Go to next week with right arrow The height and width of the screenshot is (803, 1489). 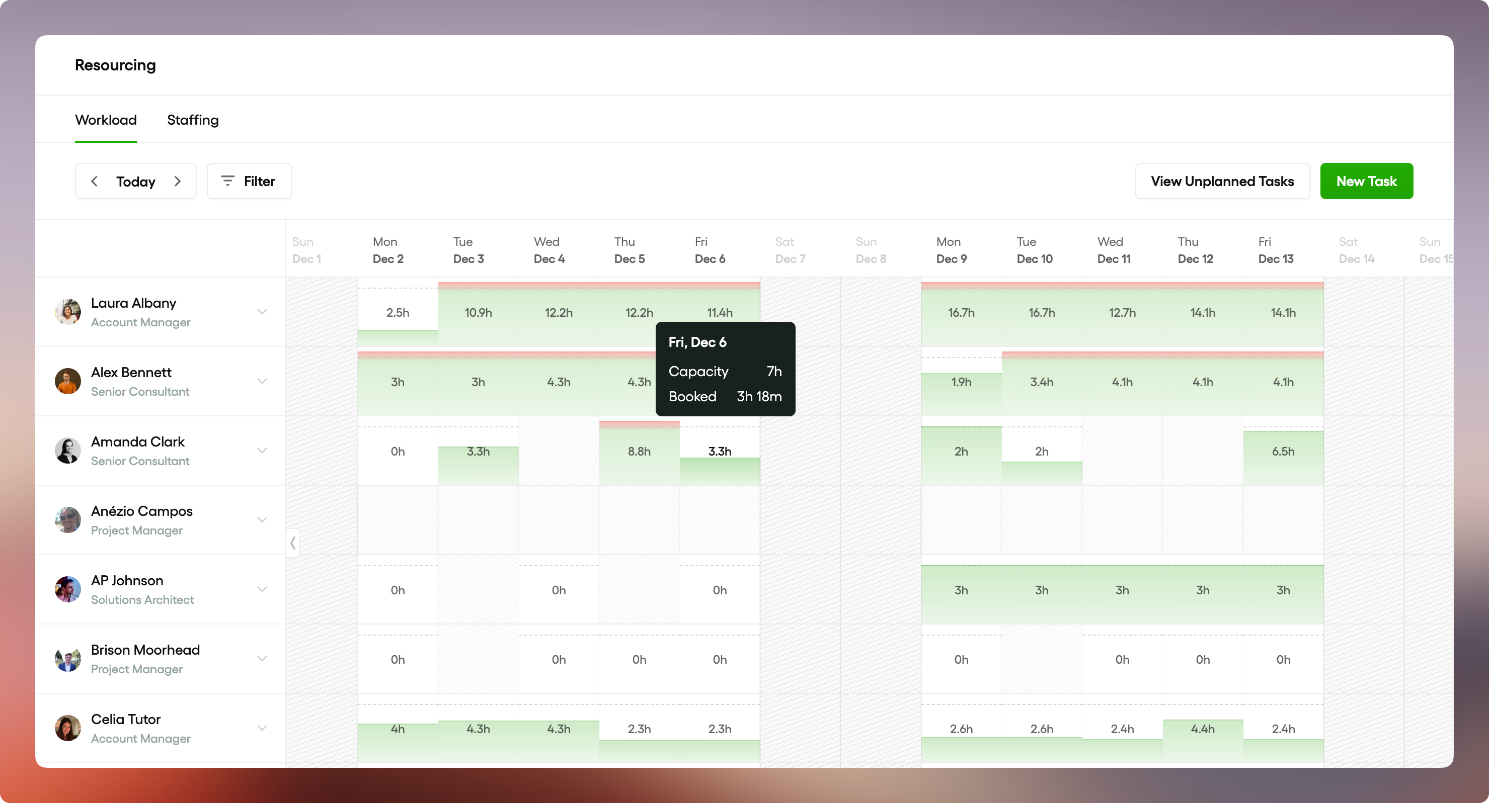click(178, 182)
